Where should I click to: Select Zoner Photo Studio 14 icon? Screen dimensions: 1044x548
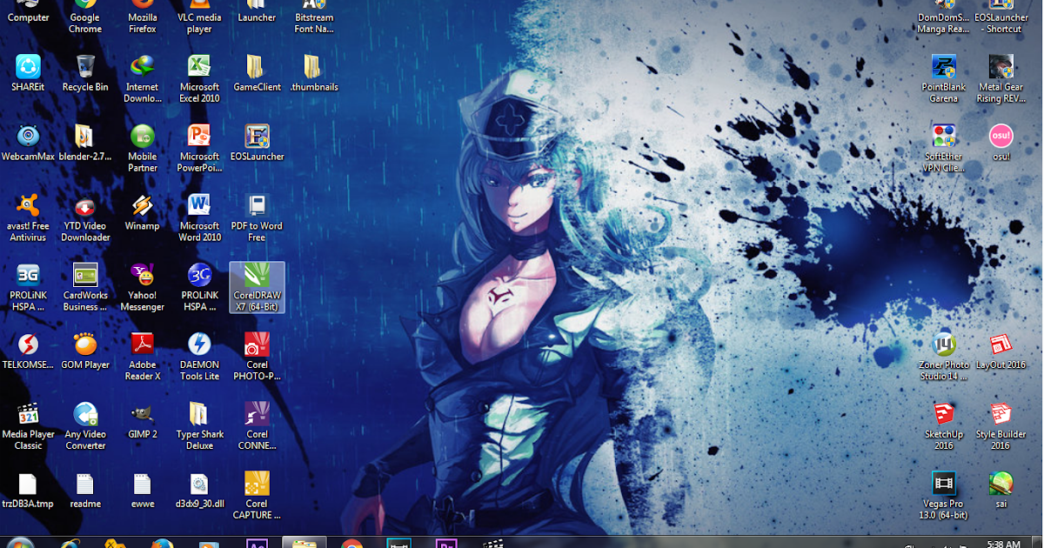coord(944,357)
